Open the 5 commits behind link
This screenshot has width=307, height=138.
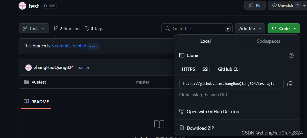click(x=69, y=46)
